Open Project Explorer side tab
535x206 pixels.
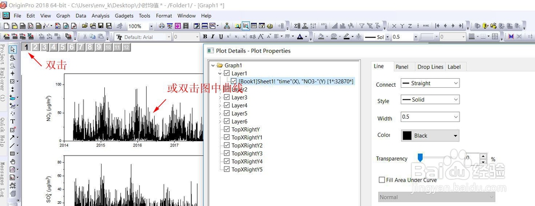3,73
